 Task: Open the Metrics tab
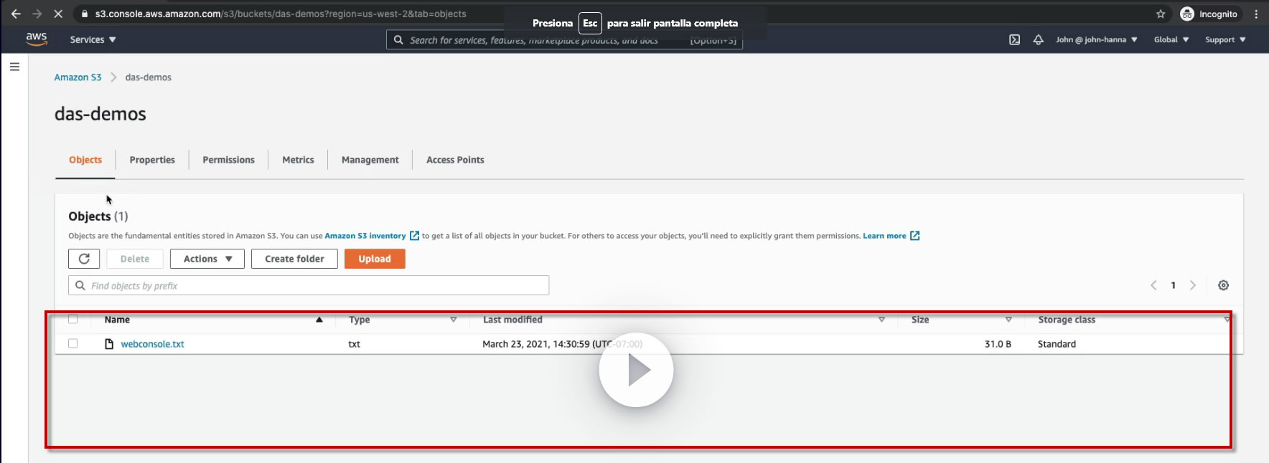tap(298, 160)
